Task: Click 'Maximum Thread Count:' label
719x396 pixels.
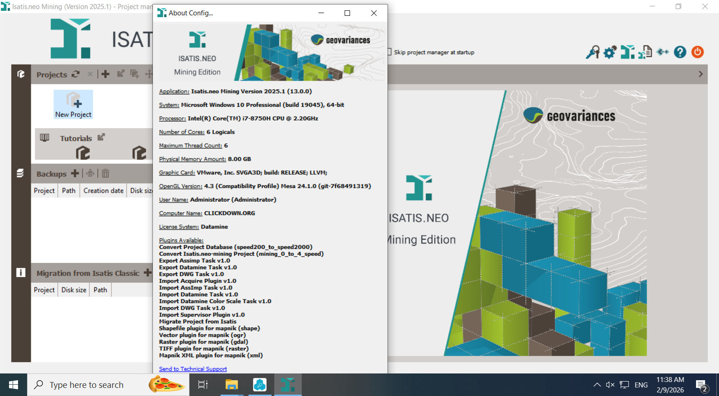Action: pyautogui.click(x=190, y=146)
